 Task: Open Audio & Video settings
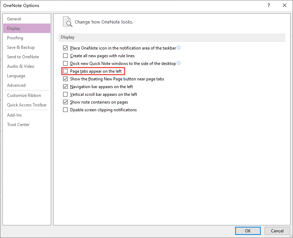pos(27,66)
